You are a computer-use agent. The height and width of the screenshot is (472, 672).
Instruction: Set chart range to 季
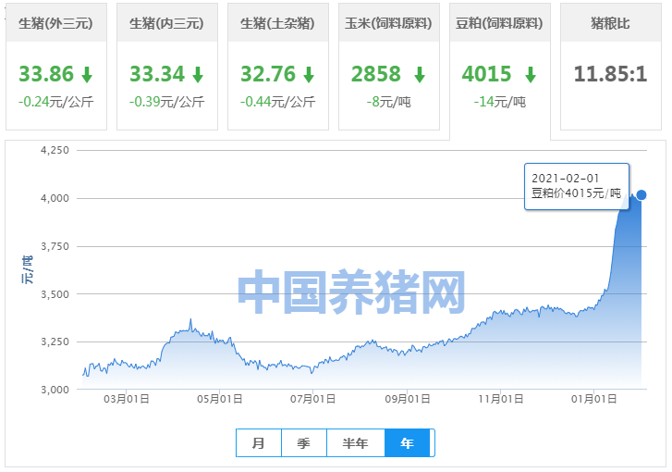coord(304,443)
